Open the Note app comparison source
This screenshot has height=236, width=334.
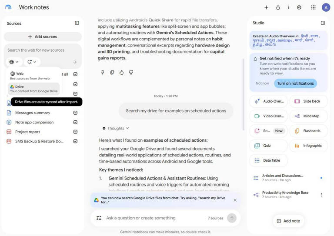pyautogui.click(x=34, y=122)
